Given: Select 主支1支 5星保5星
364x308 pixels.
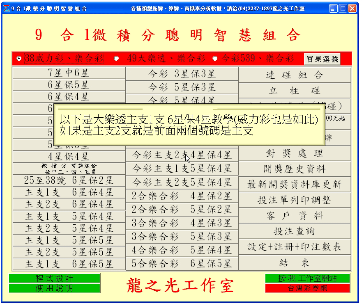Looking at the screenshot, I should click(69, 240).
